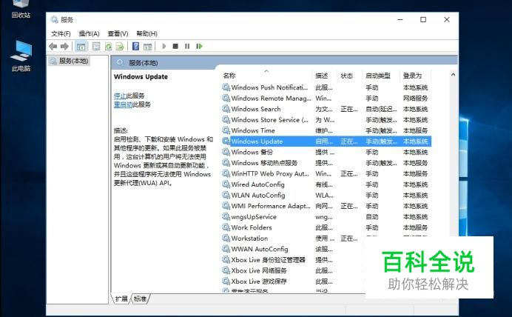Image resolution: width=512 pixels, height=317 pixels.
Task: Click the Forward arrow toolbar icon
Action: (64, 47)
